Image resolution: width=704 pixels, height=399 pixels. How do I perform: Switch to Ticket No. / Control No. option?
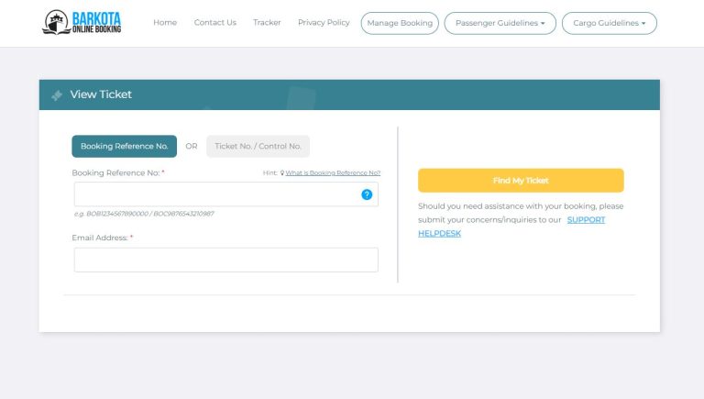coord(258,146)
